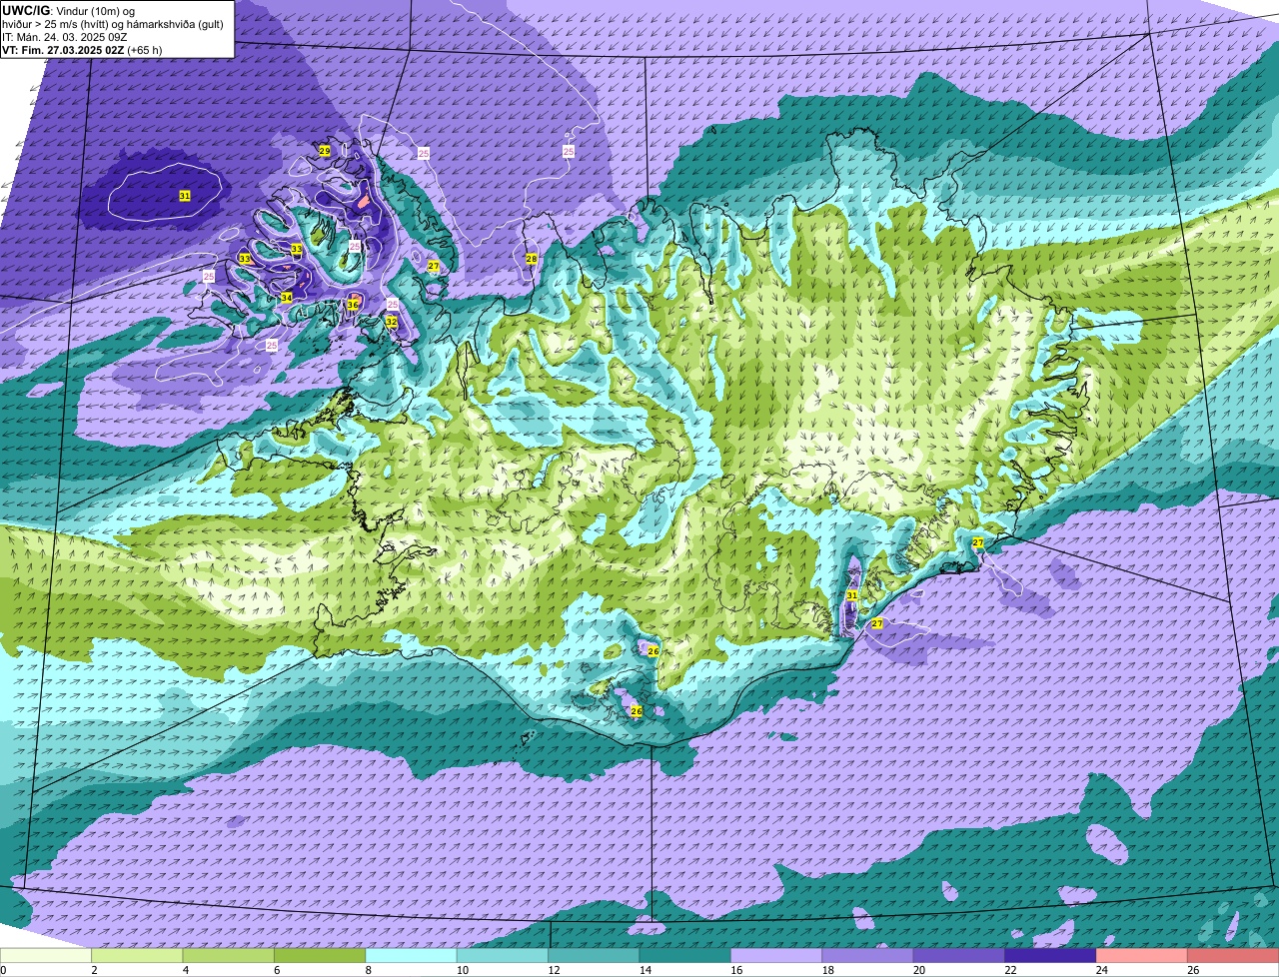1279x977 pixels.
Task: Click the '2' tick label on the legend
Action: click(94, 970)
